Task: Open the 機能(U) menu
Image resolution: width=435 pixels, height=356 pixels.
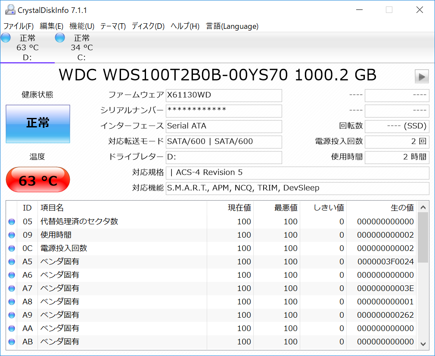Action: (82, 26)
